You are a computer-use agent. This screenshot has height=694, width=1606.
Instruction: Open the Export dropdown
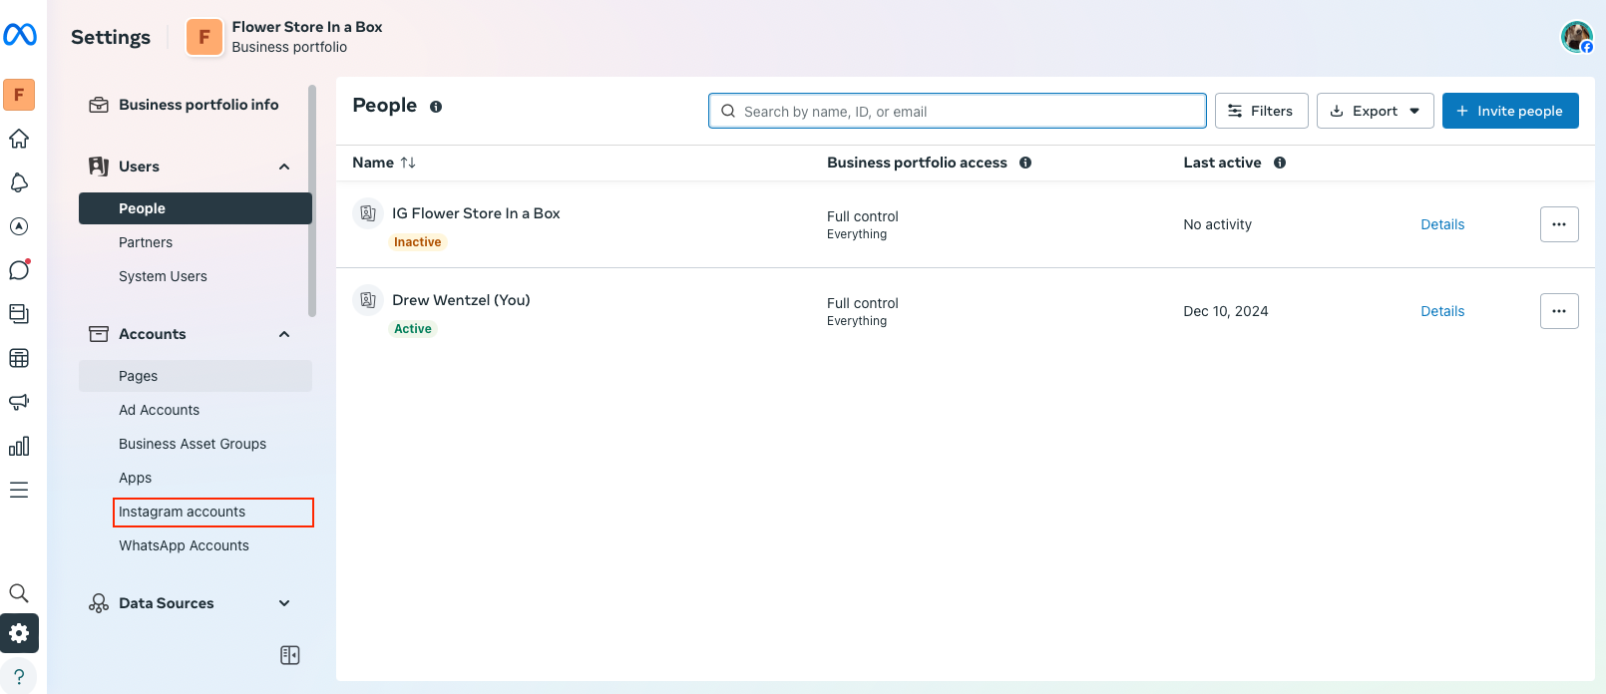pyautogui.click(x=1376, y=111)
